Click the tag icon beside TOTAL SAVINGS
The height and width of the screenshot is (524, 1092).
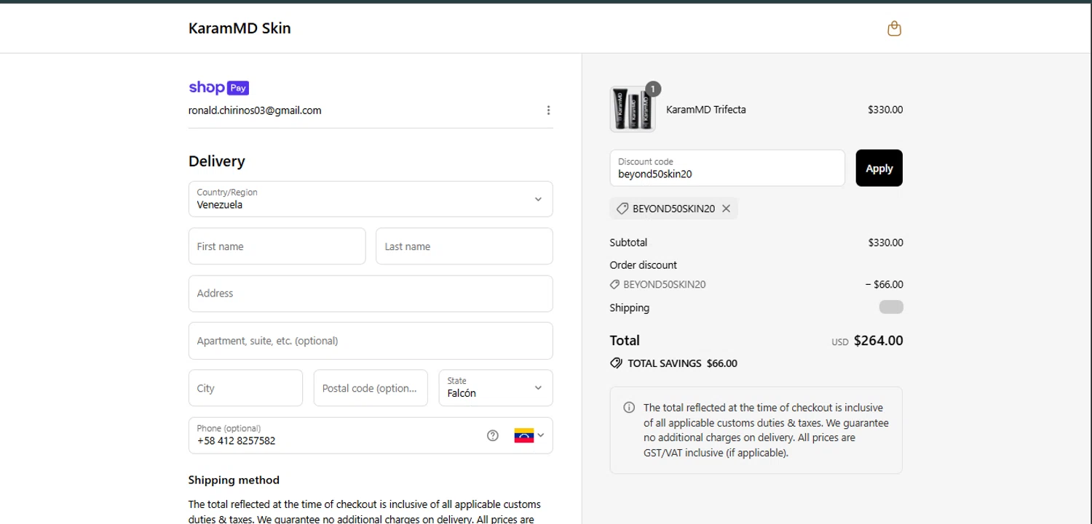coord(616,363)
